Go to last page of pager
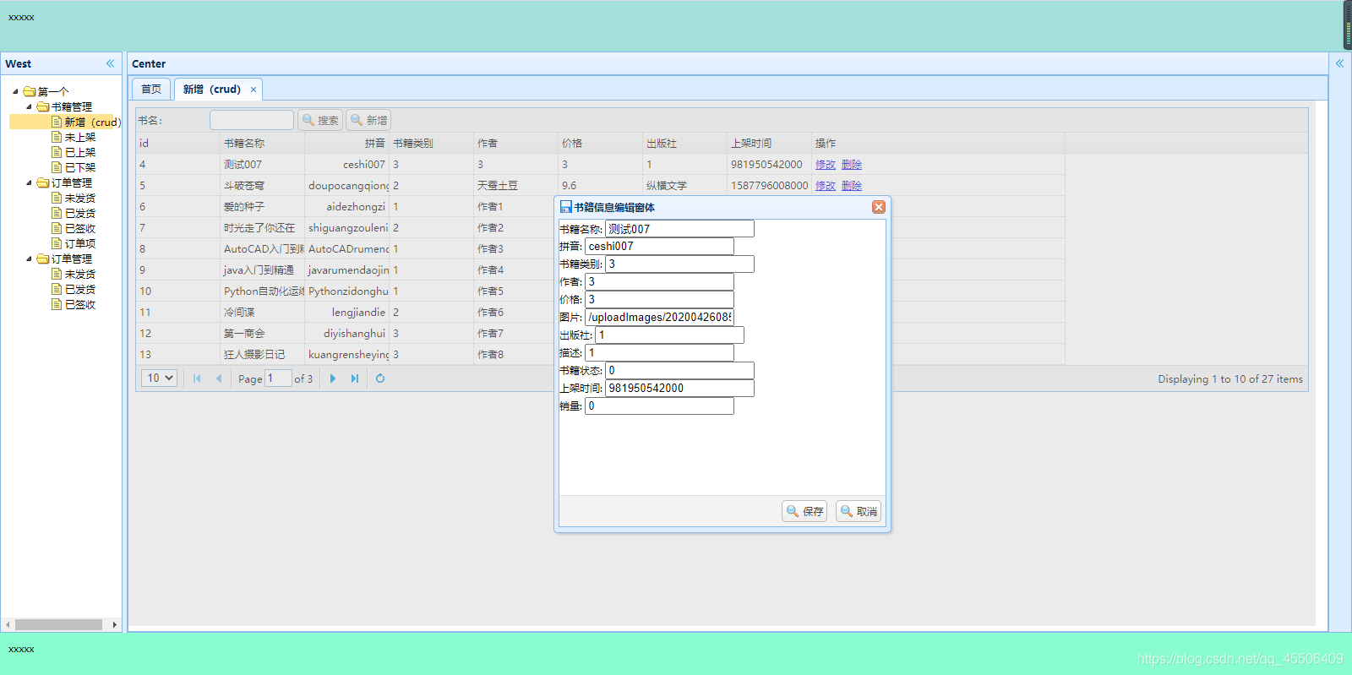Screen dimensions: 1352x675 click(x=355, y=378)
